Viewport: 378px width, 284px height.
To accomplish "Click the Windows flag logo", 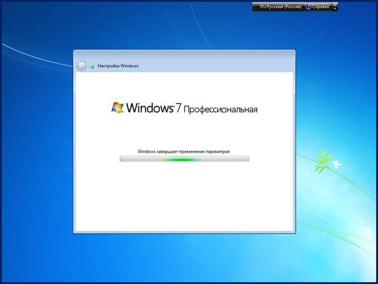I will click(x=117, y=108).
